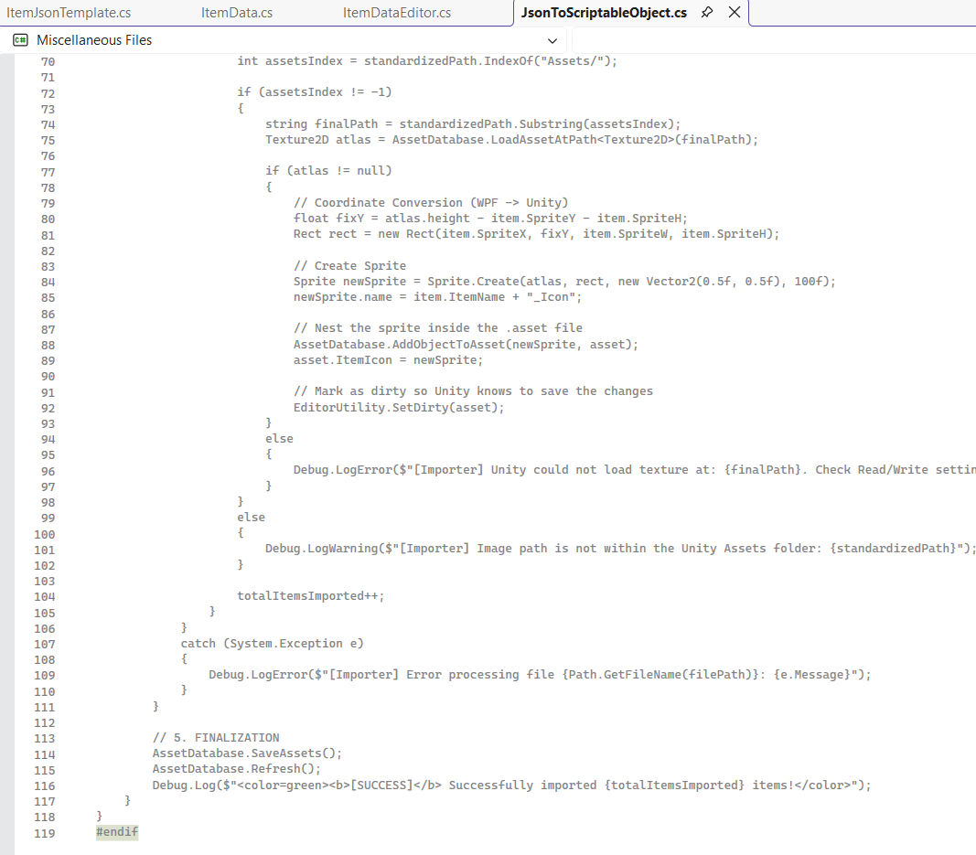The width and height of the screenshot is (976, 855).
Task: Click the catch (System.Exception e) line
Action: pos(272,644)
